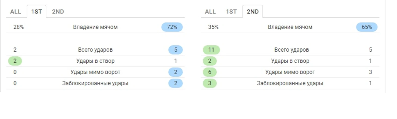Click 'Владение мячом' label in left panel
397x119 pixels.
pyautogui.click(x=95, y=27)
